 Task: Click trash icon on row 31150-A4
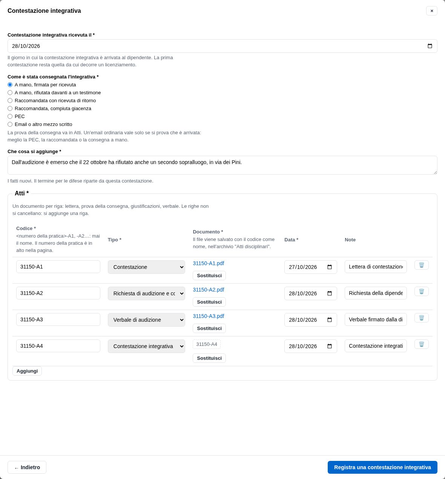(x=421, y=344)
